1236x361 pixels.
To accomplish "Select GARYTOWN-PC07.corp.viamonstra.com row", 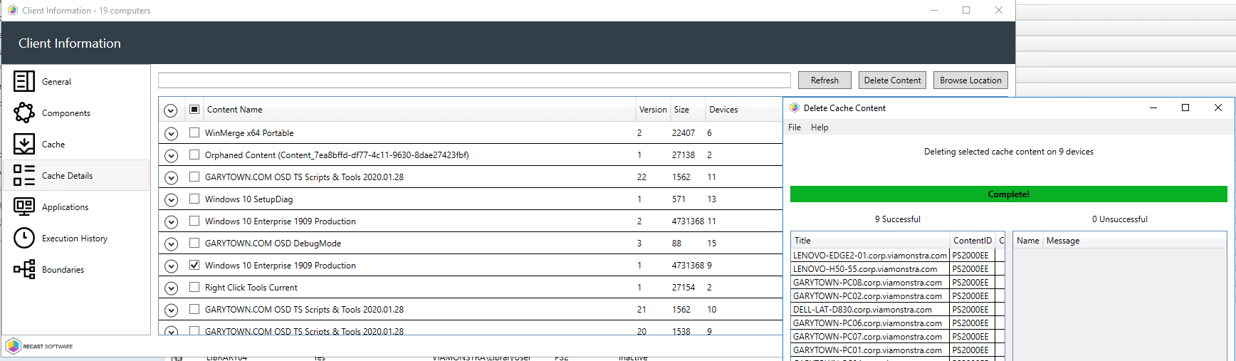I will pyautogui.click(x=898, y=336).
